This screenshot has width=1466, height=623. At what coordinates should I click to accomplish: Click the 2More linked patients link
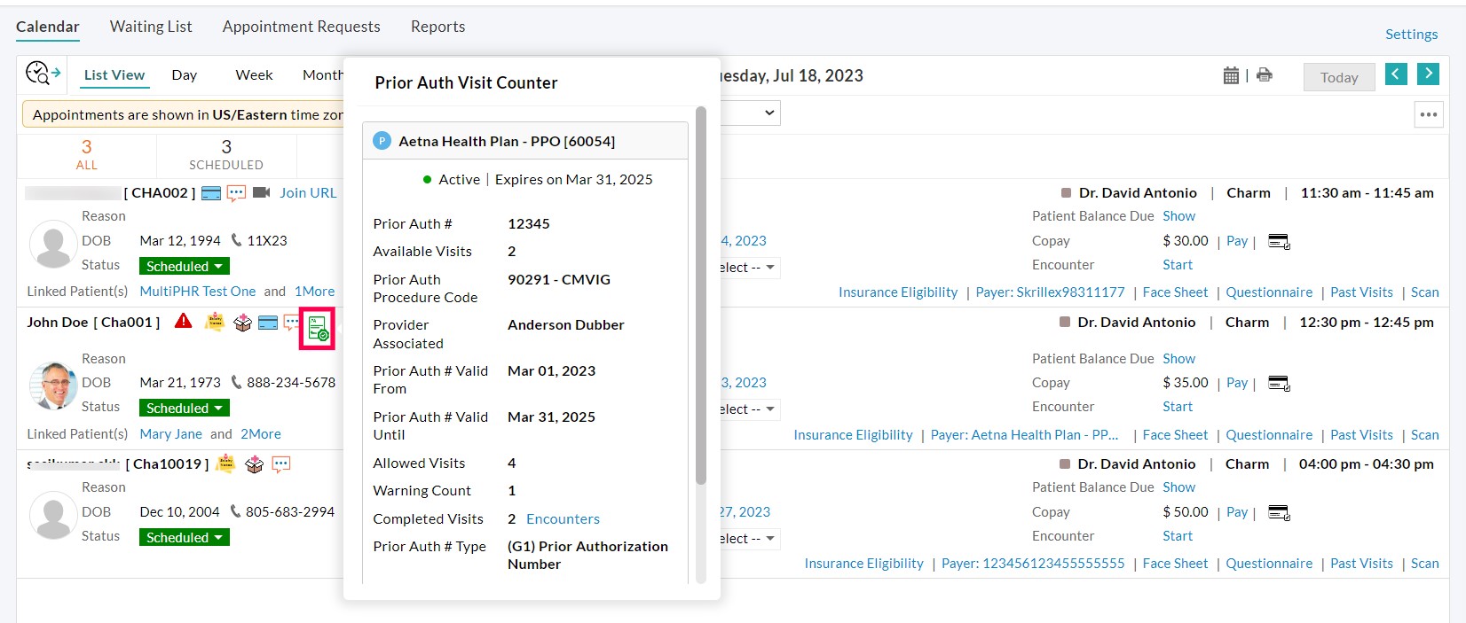coord(261,434)
